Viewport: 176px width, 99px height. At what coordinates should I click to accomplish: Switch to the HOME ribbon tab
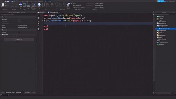(x=21, y=1)
